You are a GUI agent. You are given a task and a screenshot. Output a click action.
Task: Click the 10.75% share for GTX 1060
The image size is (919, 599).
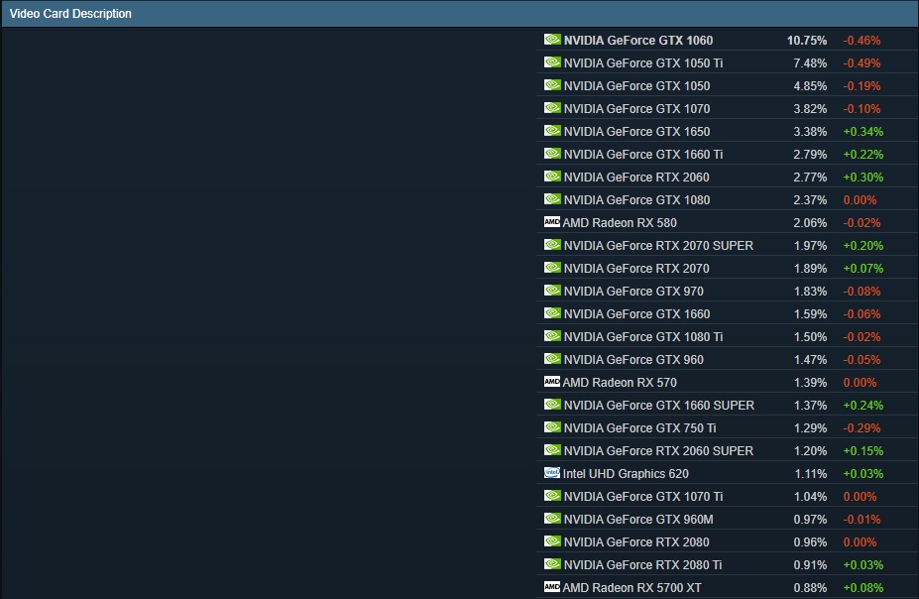[807, 41]
